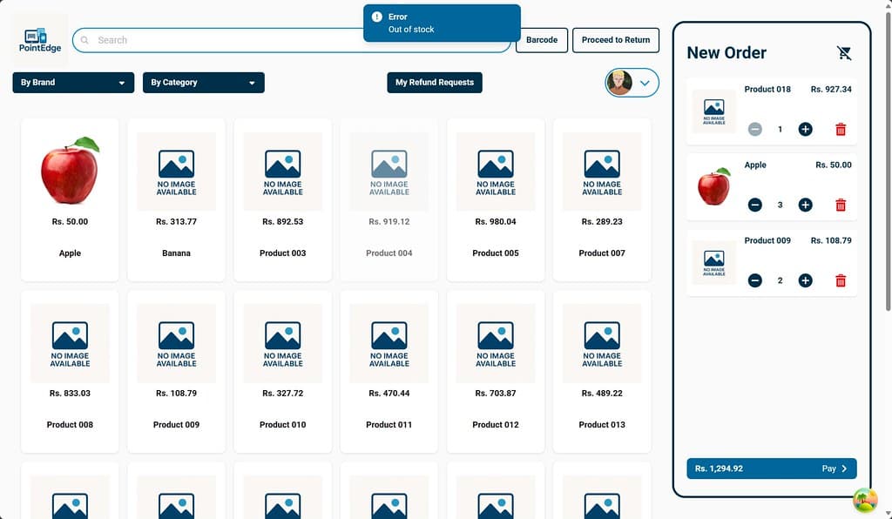Delete Apple from the order via trash icon

(x=840, y=205)
